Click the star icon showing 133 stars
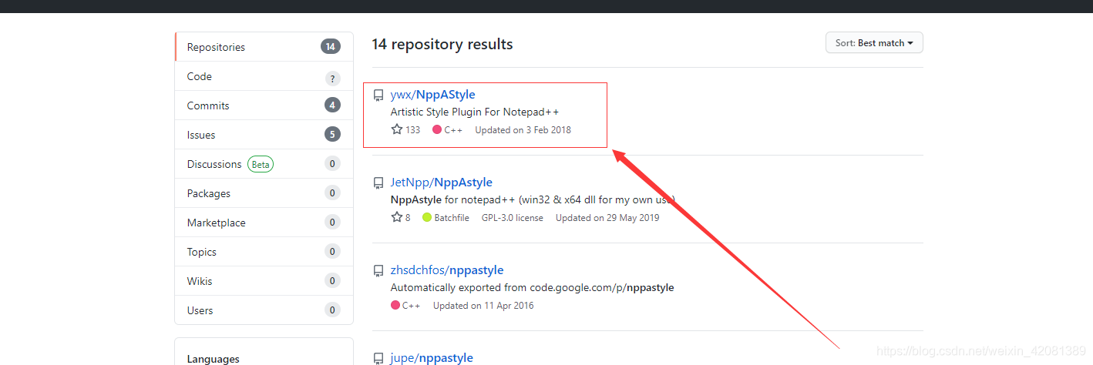Image resolution: width=1093 pixels, height=365 pixels. pos(397,129)
